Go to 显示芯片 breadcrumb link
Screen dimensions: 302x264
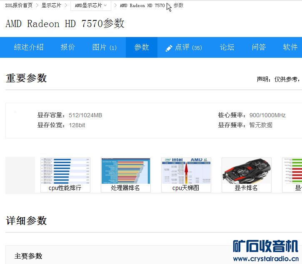coord(51,5)
